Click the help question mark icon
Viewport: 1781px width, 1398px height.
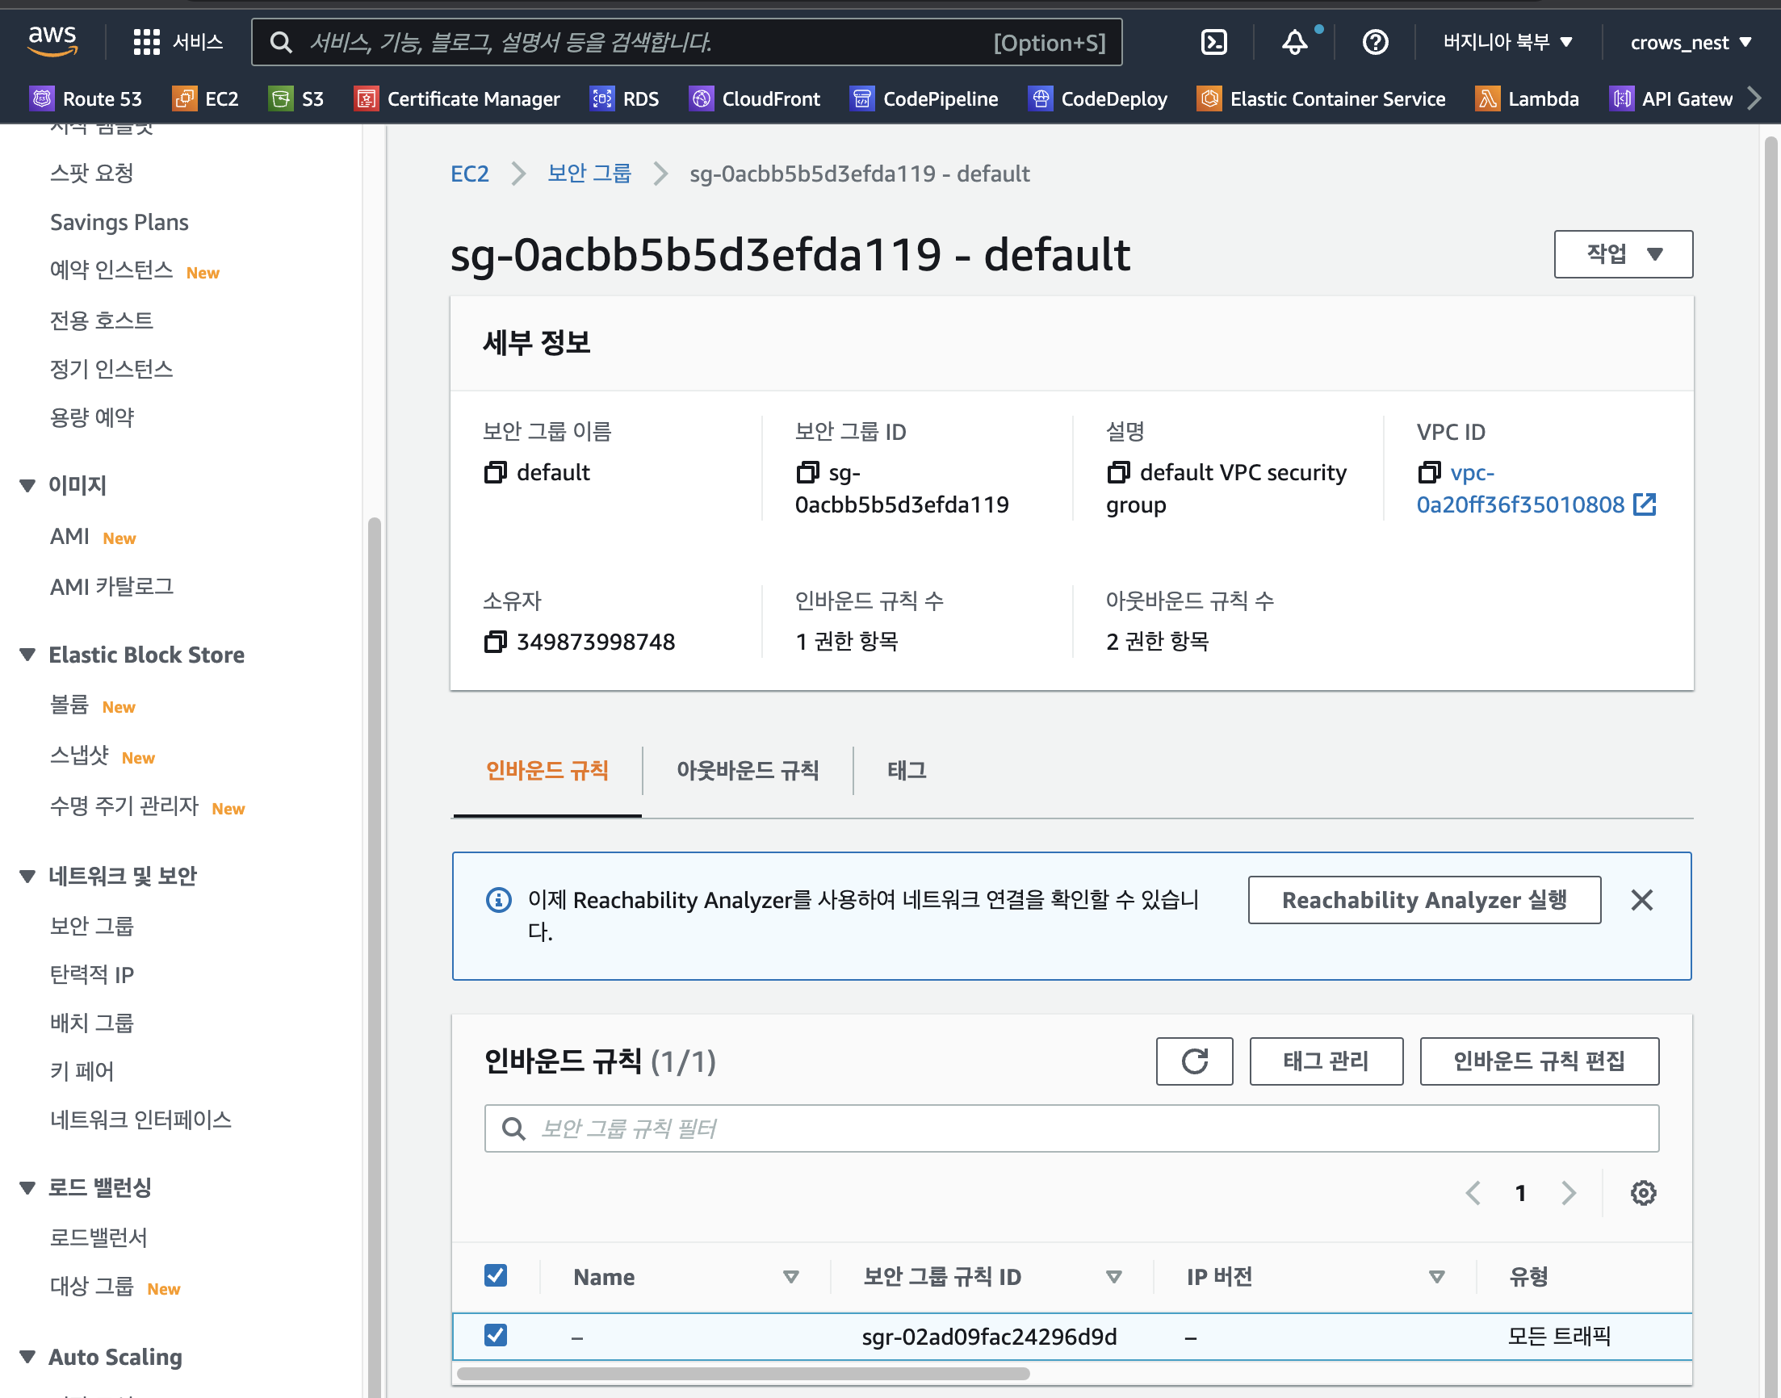tap(1375, 42)
